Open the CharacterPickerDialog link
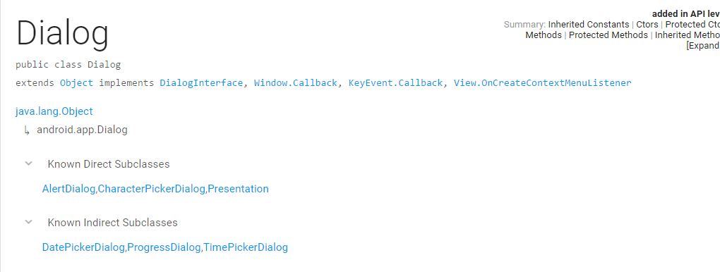The image size is (720, 272). click(x=152, y=189)
